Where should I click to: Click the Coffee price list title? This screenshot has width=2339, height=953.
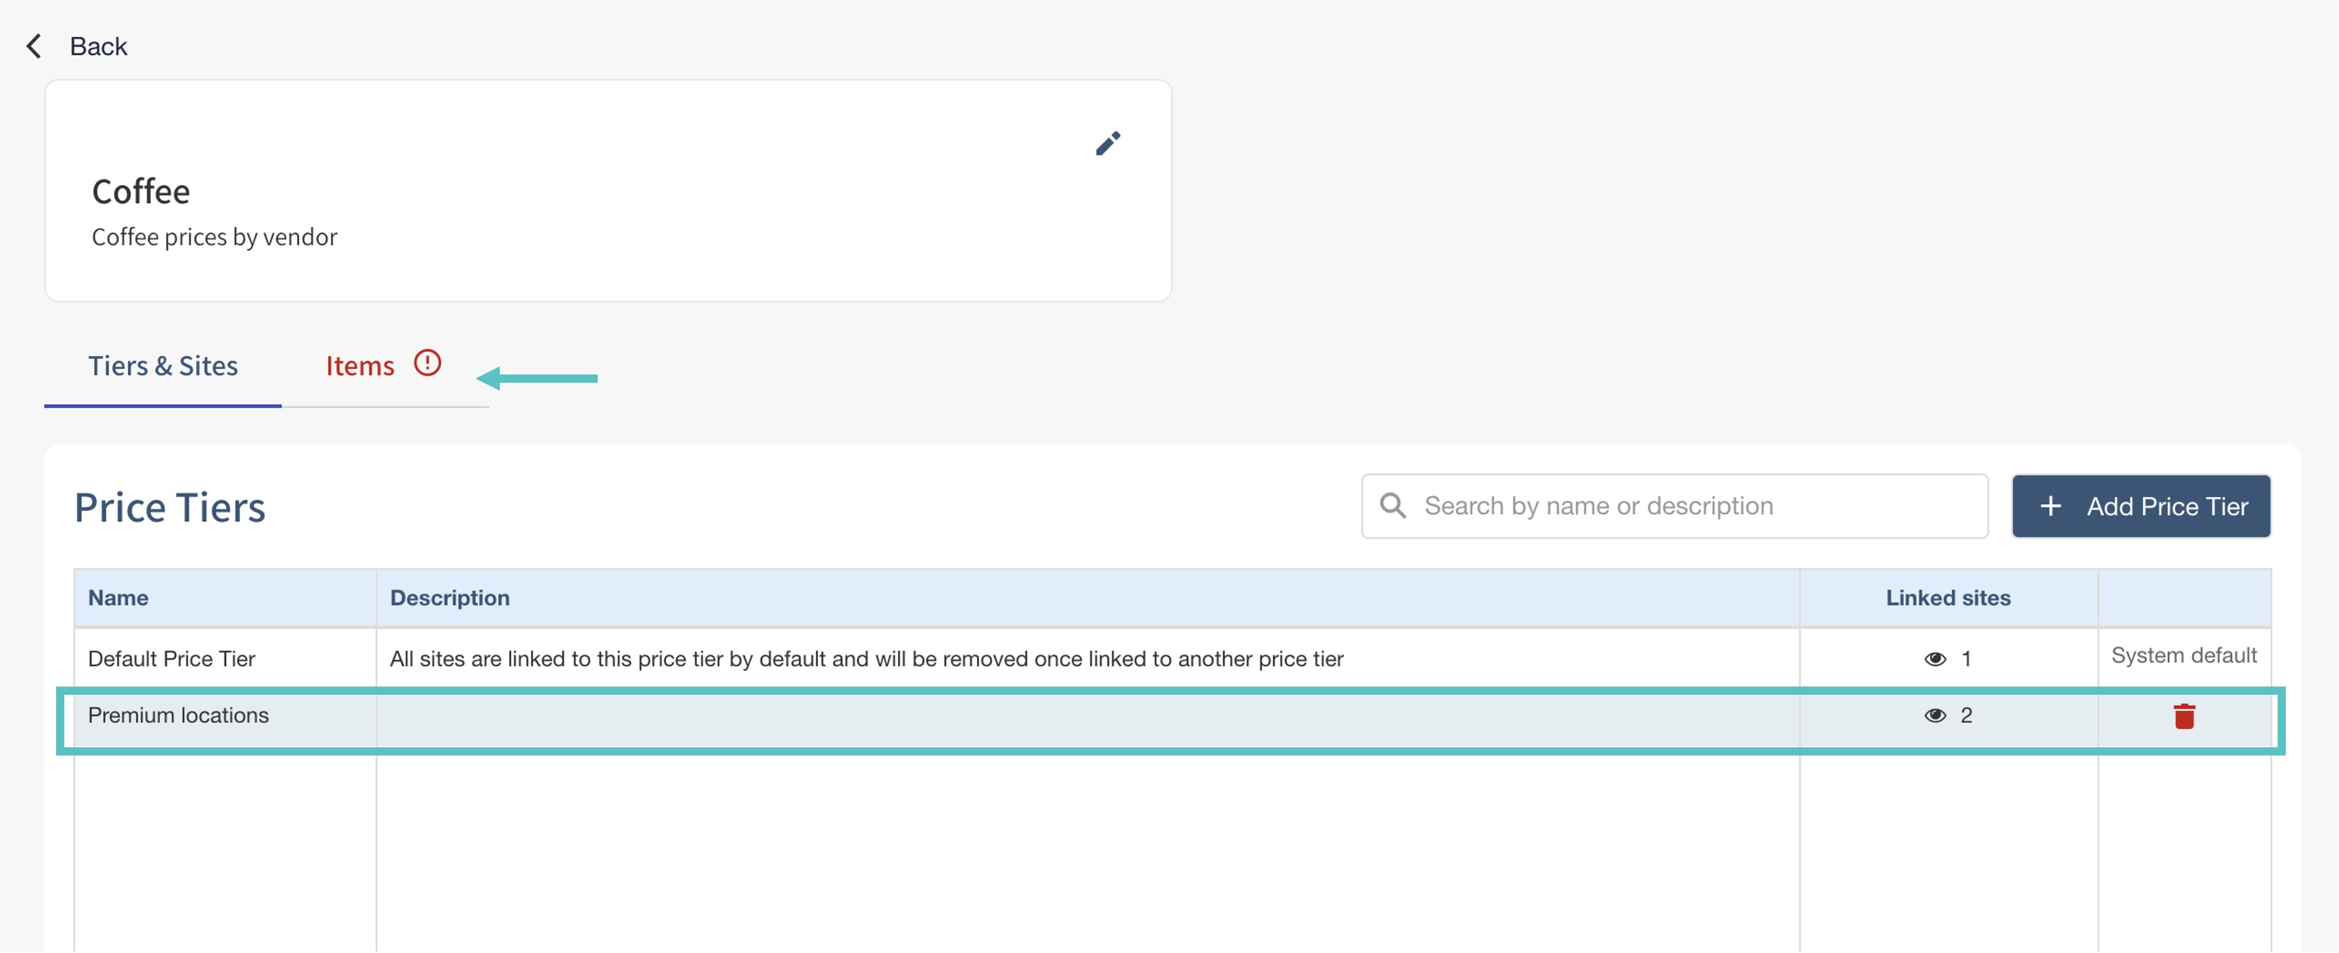click(x=141, y=192)
